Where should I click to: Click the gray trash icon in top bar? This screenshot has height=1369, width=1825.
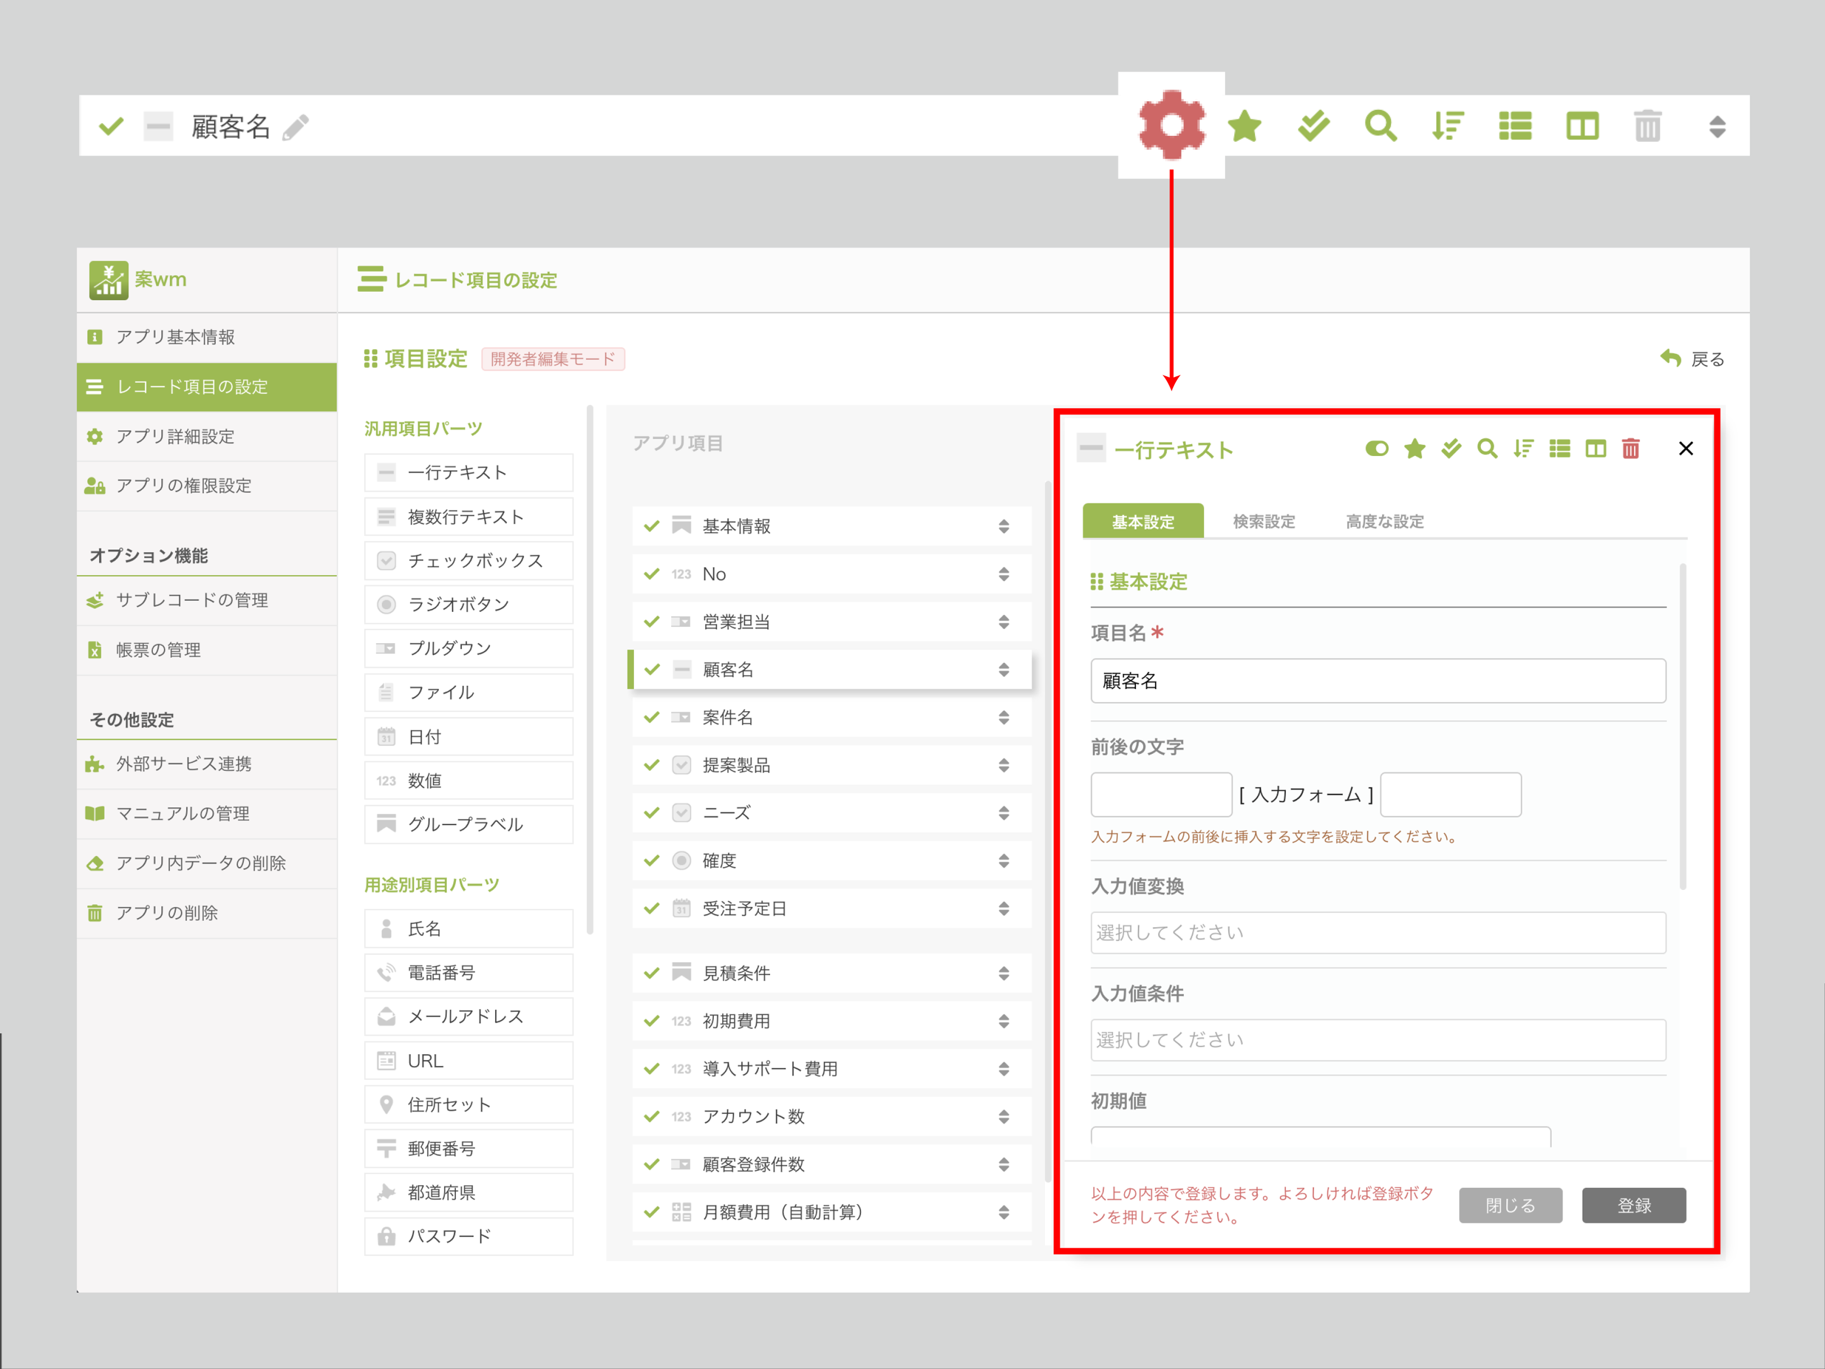point(1647,126)
